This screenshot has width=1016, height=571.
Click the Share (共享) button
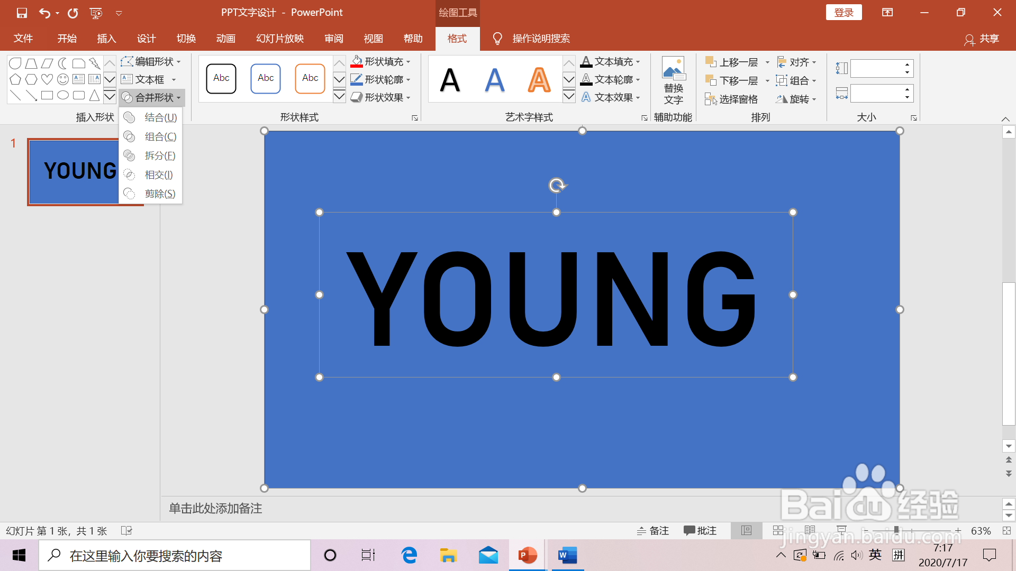tap(982, 39)
